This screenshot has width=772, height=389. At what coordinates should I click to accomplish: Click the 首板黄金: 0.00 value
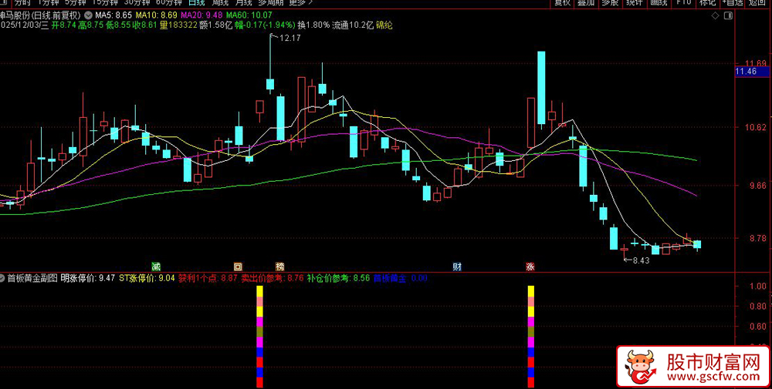[400, 278]
